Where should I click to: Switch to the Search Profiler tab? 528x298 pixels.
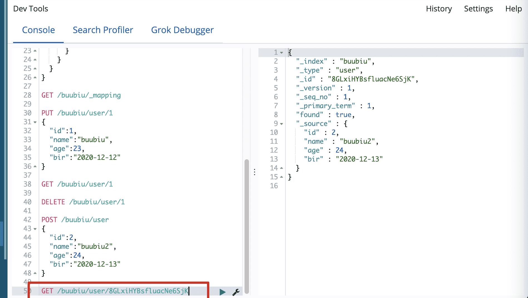(103, 30)
